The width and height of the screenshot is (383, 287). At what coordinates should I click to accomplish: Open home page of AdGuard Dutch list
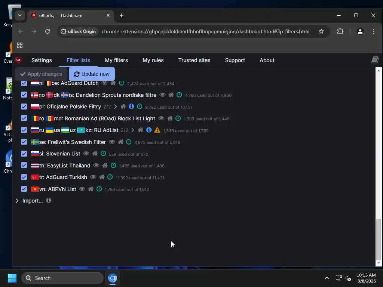(x=113, y=83)
